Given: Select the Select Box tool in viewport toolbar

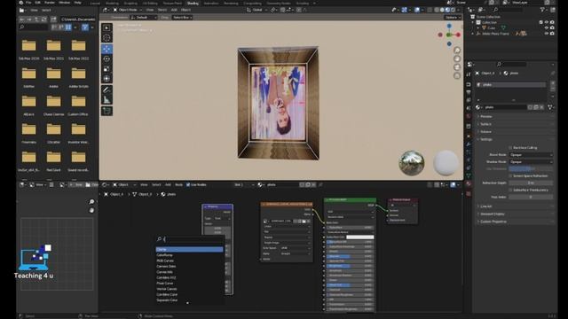Looking at the screenshot, I should point(106,27).
